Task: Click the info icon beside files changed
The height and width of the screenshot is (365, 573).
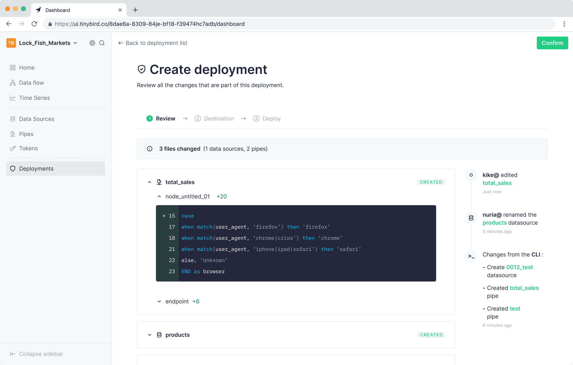Action: tap(150, 149)
